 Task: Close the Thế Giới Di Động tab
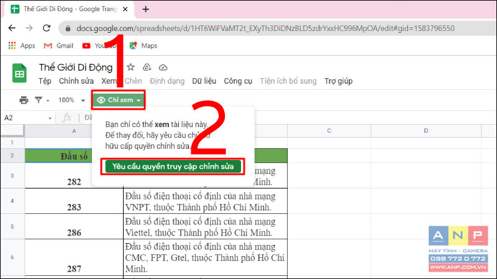coord(125,9)
